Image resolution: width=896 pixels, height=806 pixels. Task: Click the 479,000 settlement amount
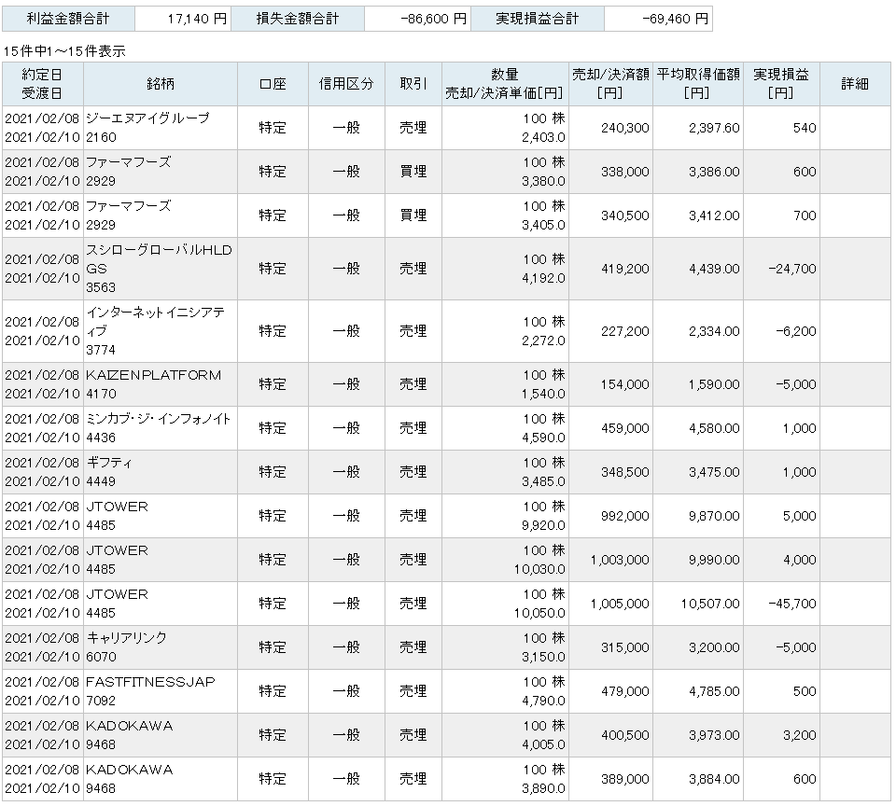[624, 692]
